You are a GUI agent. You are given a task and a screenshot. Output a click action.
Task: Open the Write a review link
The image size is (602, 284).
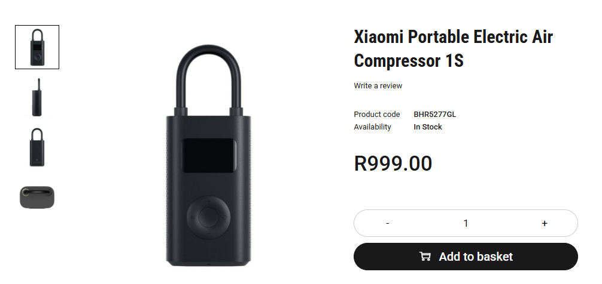pyautogui.click(x=378, y=86)
